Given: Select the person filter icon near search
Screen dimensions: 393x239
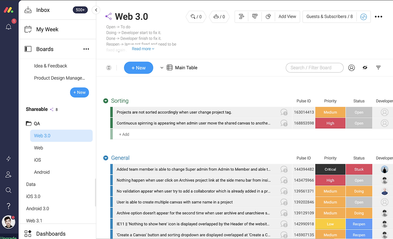Looking at the screenshot, I should point(352,67).
